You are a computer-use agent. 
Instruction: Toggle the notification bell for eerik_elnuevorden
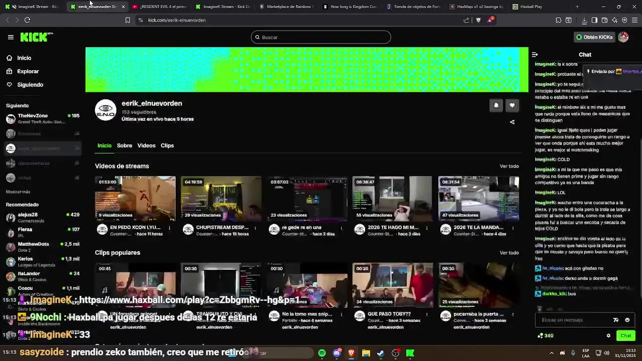coord(496,105)
